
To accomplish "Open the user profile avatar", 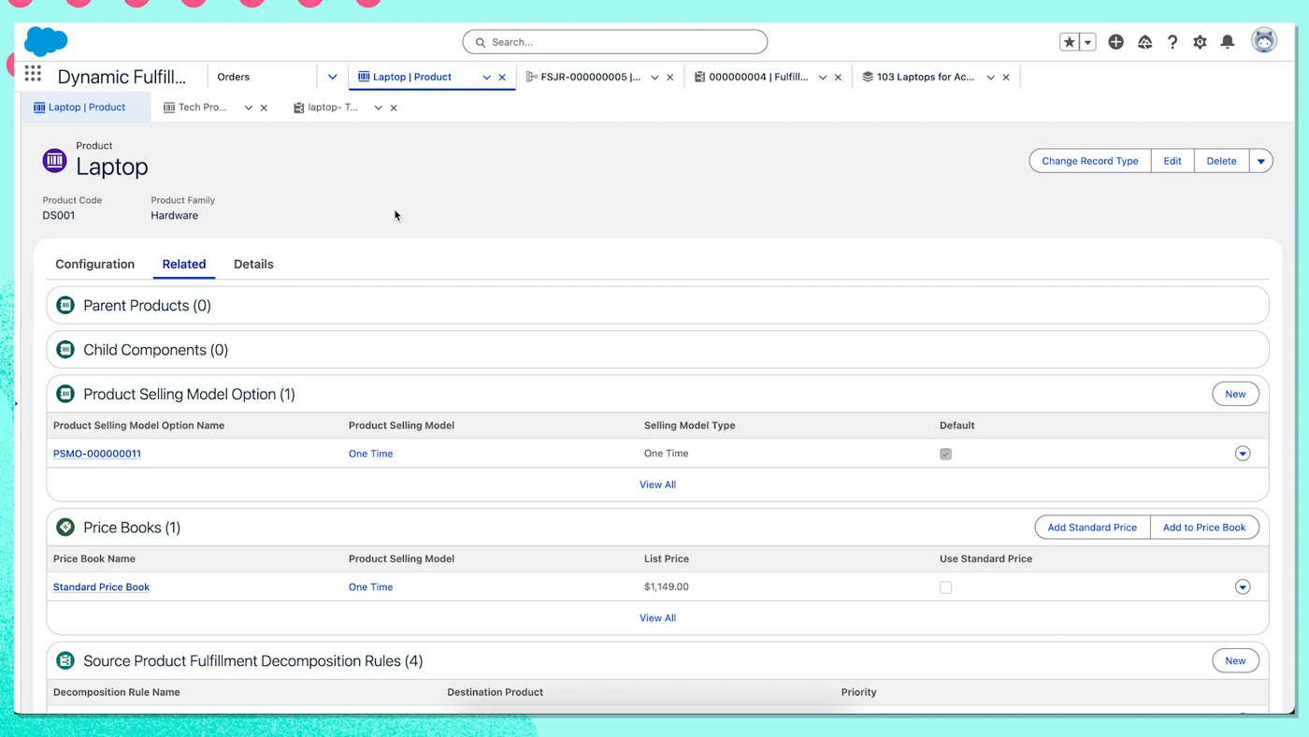I will (1264, 40).
